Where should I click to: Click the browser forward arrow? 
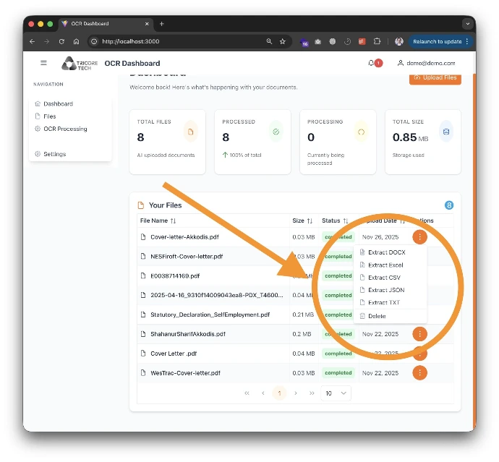pyautogui.click(x=47, y=41)
